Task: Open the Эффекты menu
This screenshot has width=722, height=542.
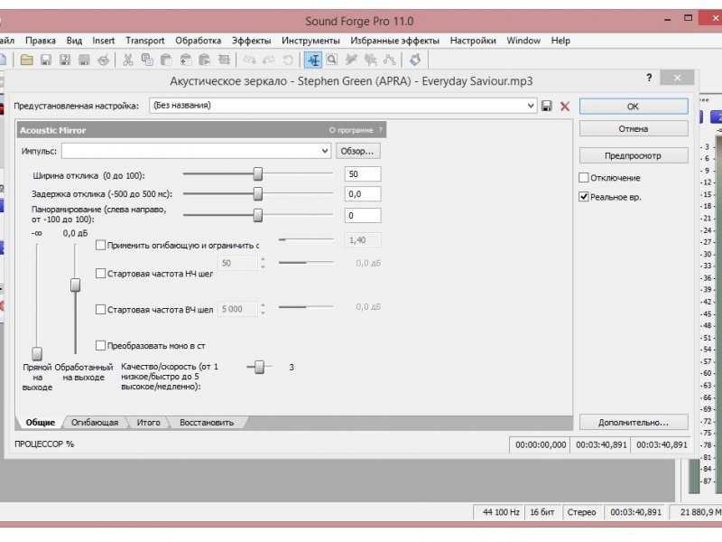Action: point(252,41)
